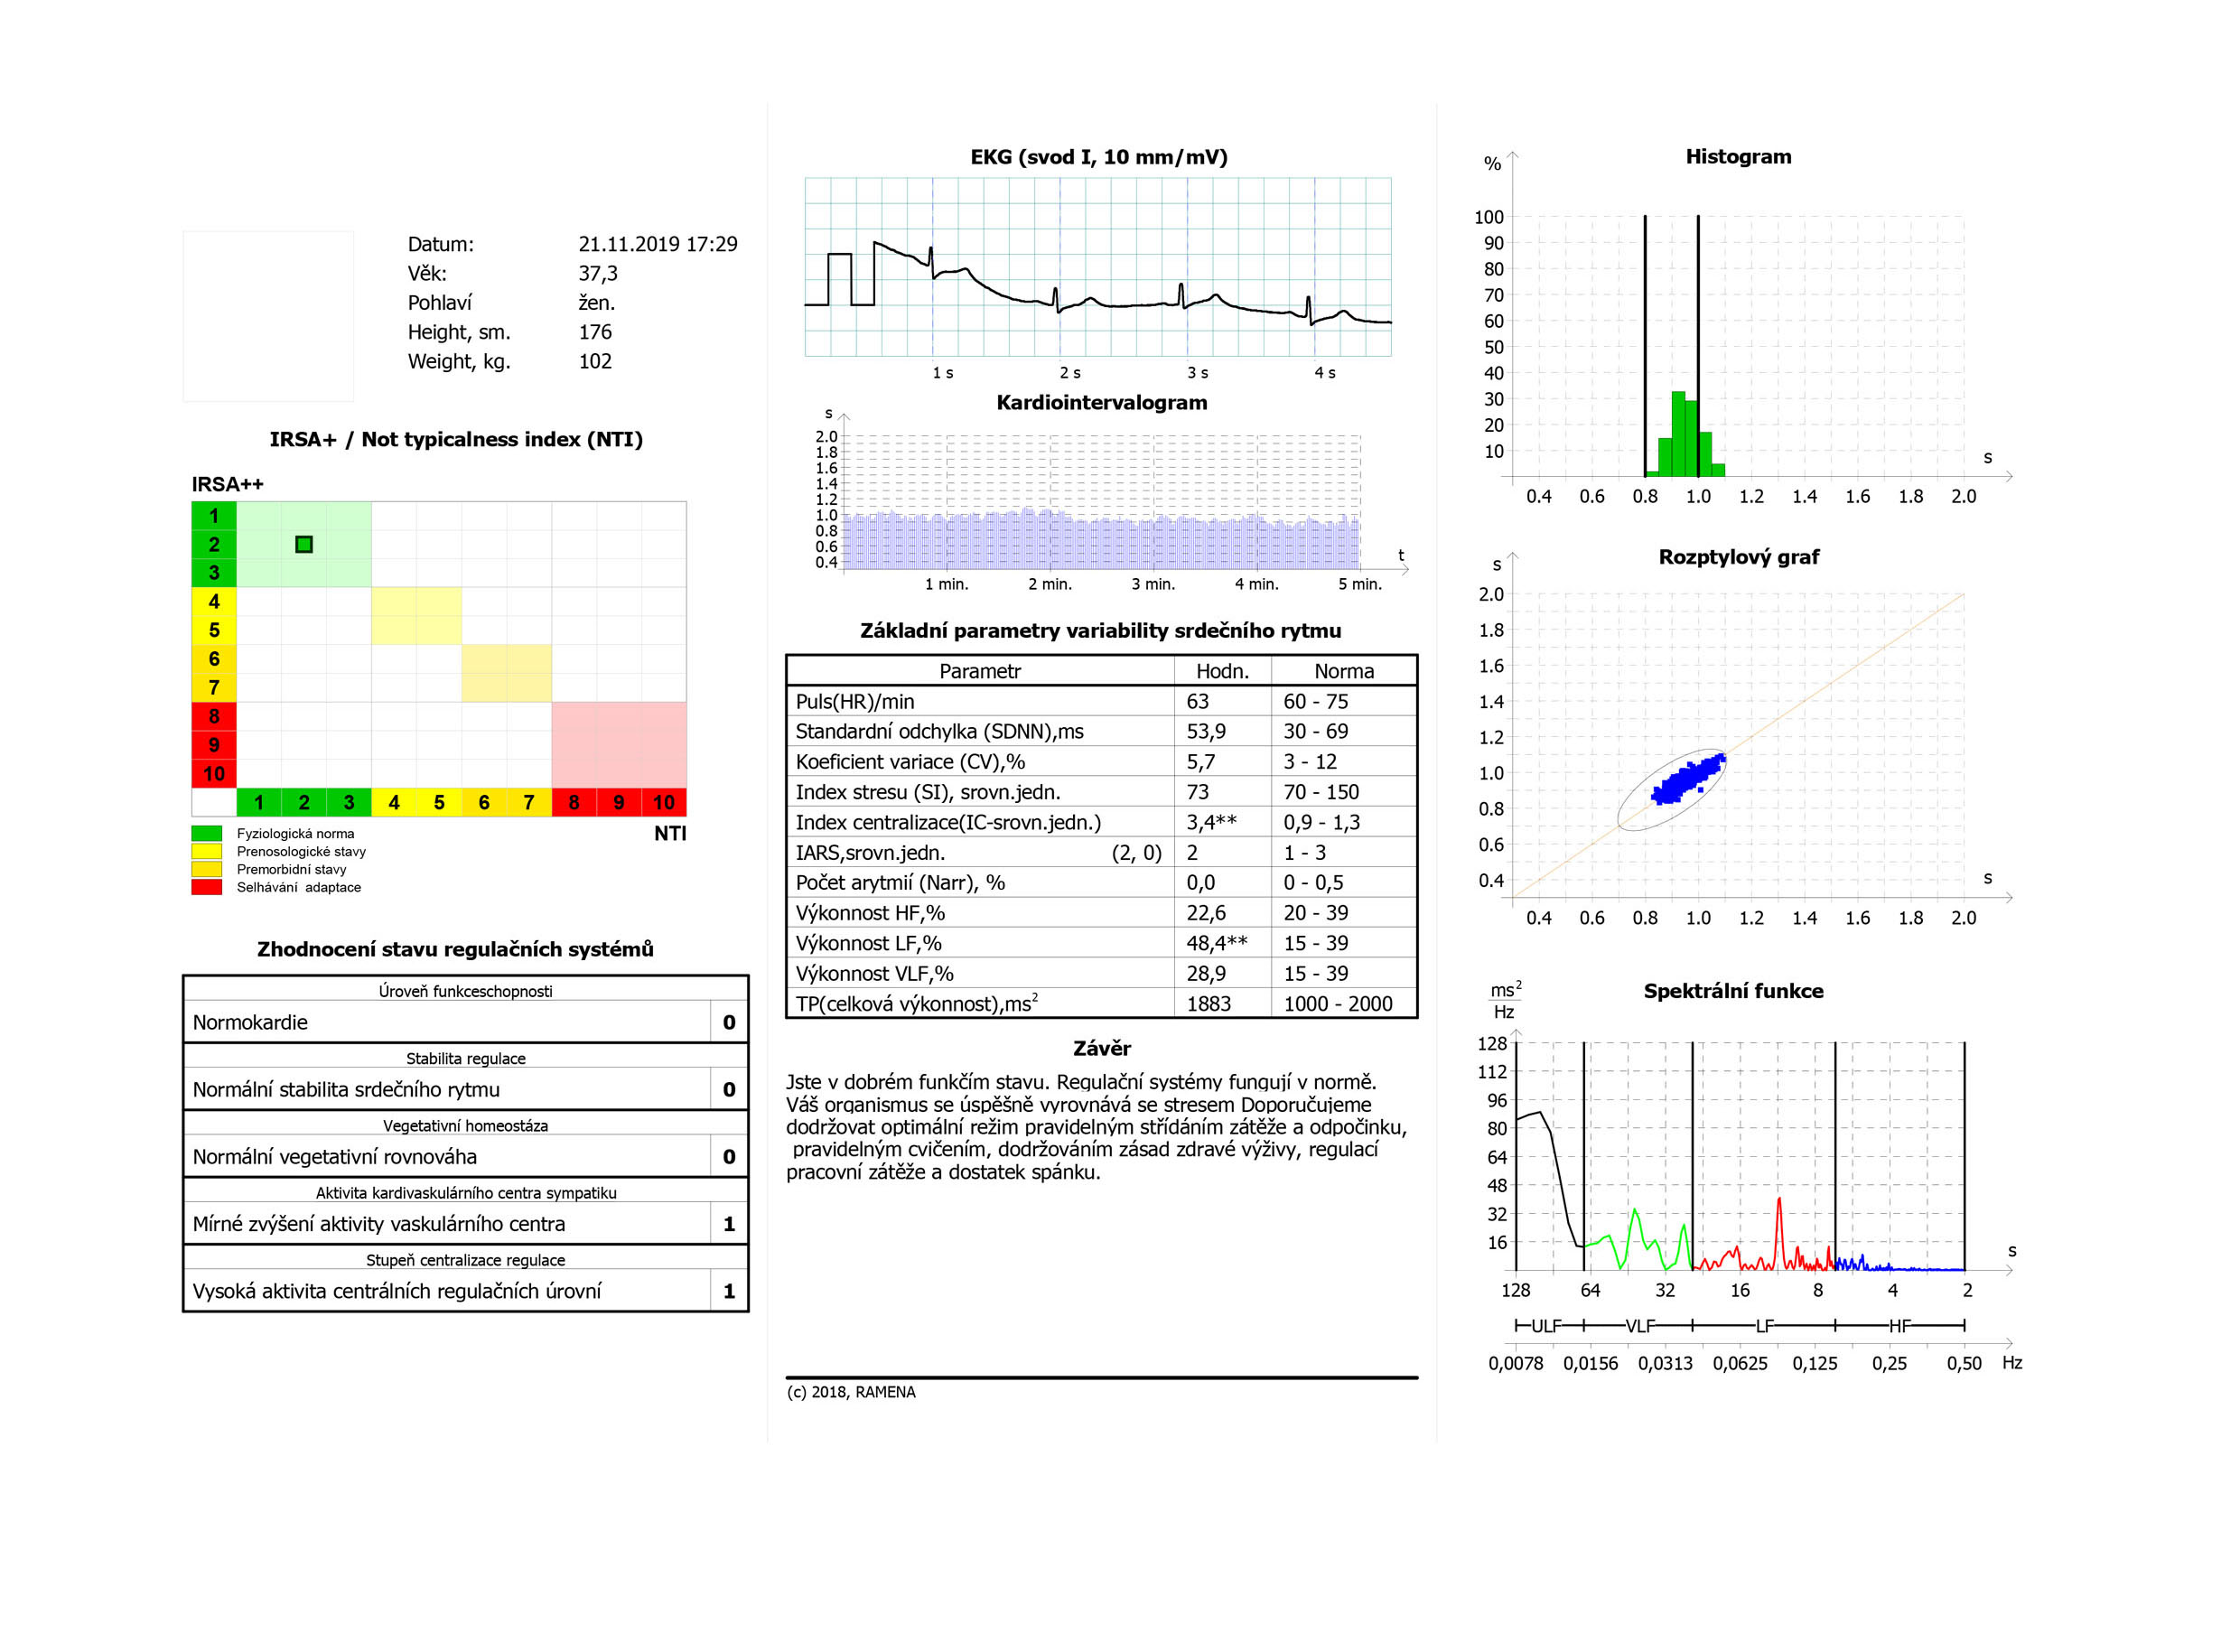This screenshot has height=1652, width=2240.
Task: Click yellow Prenosologické stavy legend swatch
Action: point(206,851)
